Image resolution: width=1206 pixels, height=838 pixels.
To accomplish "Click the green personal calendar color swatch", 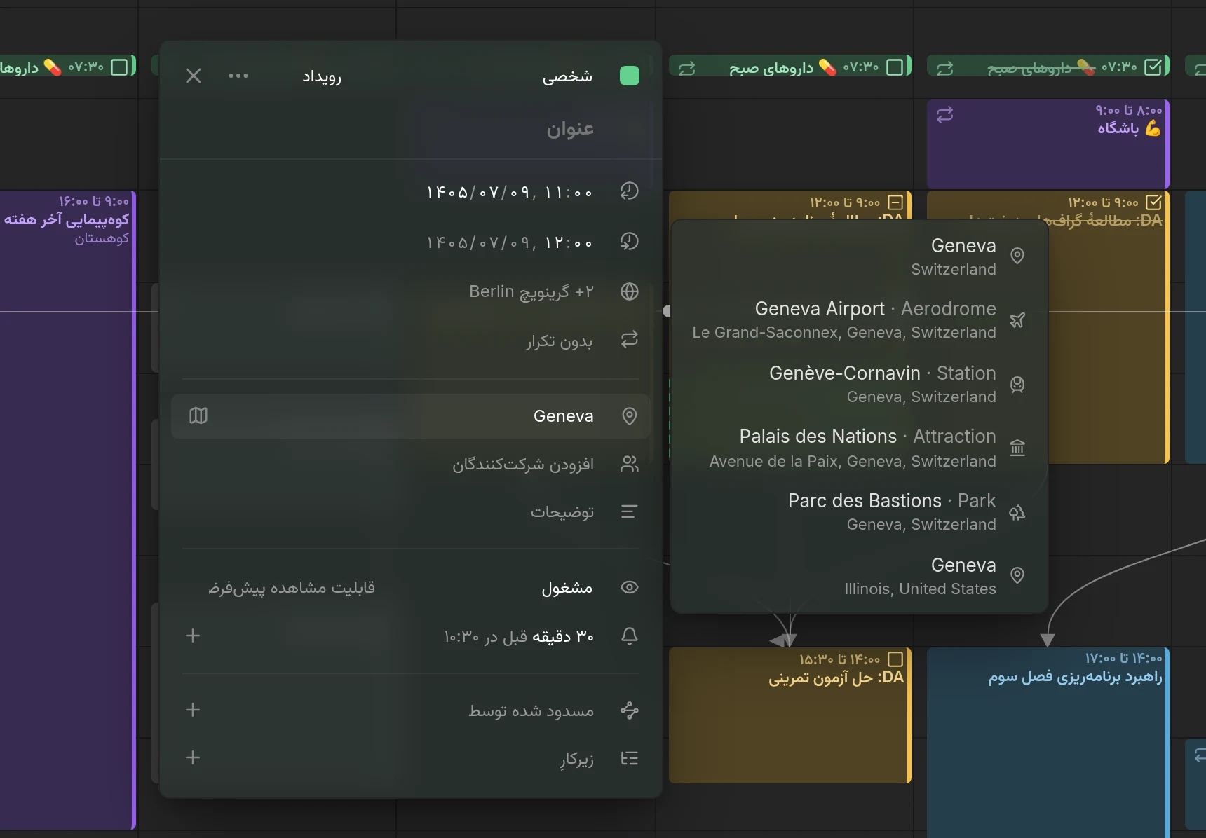I will pyautogui.click(x=630, y=76).
